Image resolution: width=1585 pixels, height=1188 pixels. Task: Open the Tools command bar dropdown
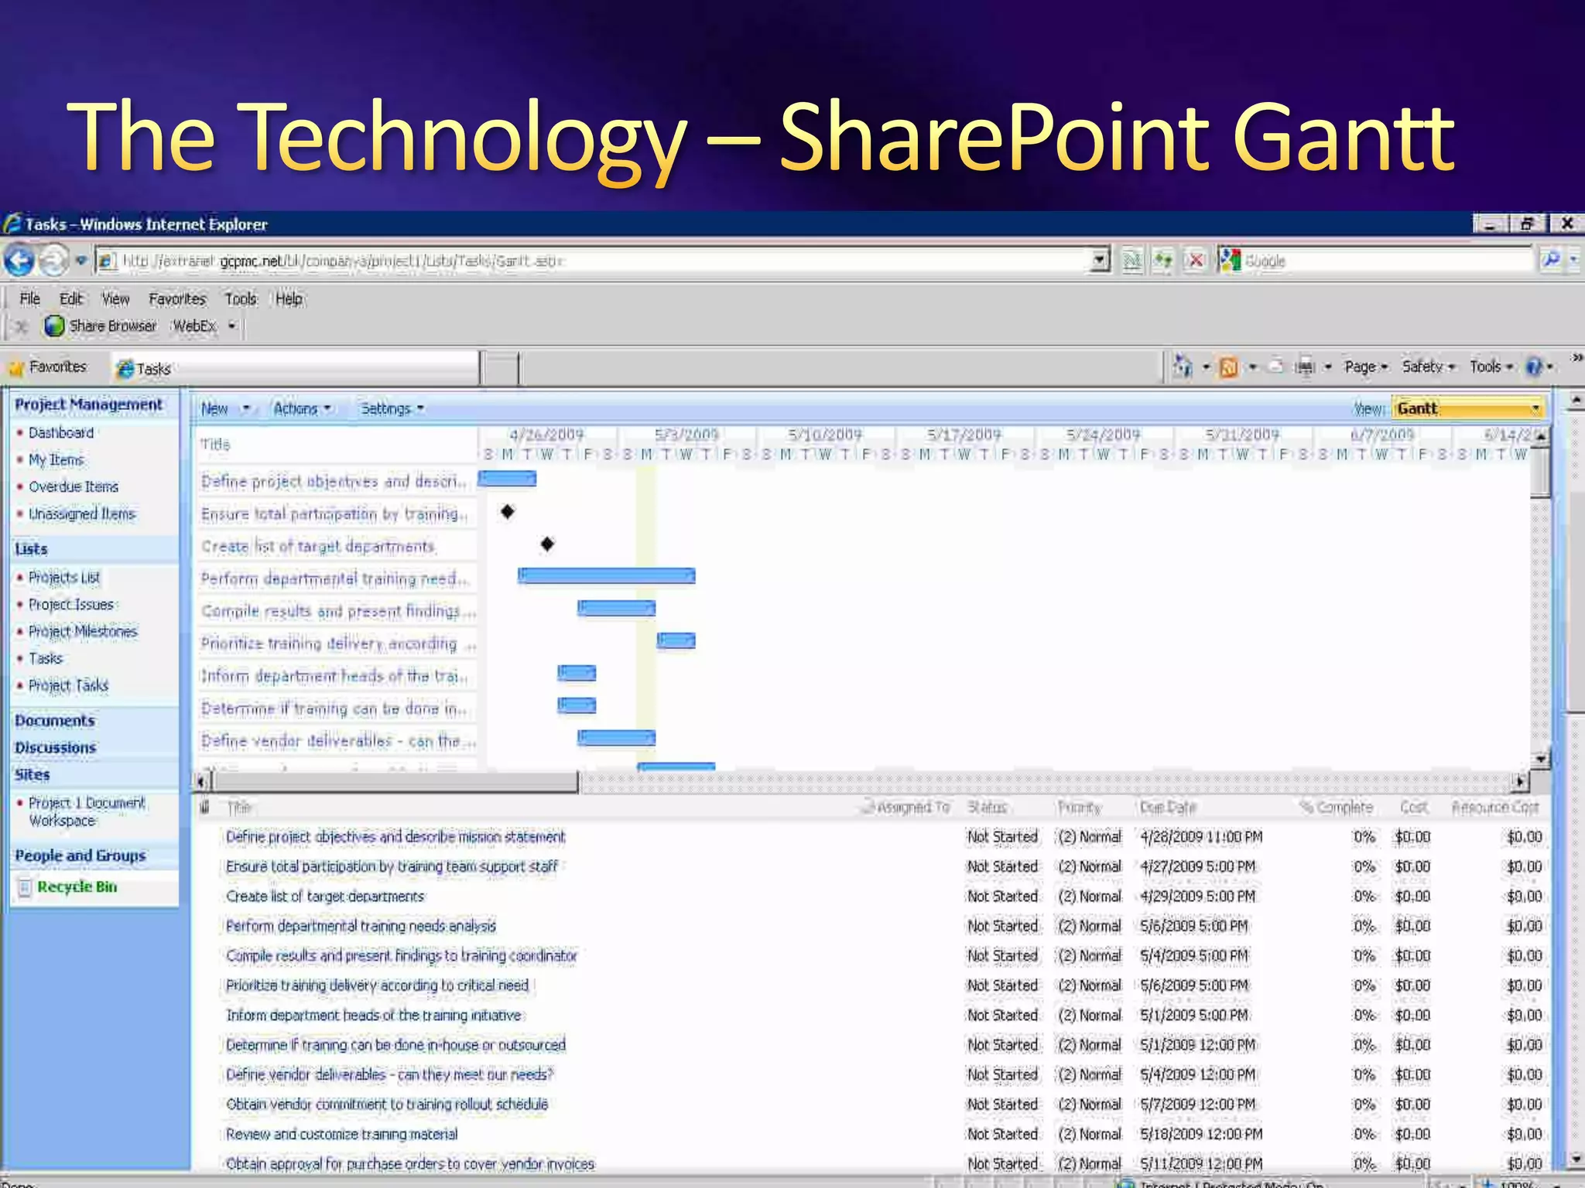coord(1491,367)
